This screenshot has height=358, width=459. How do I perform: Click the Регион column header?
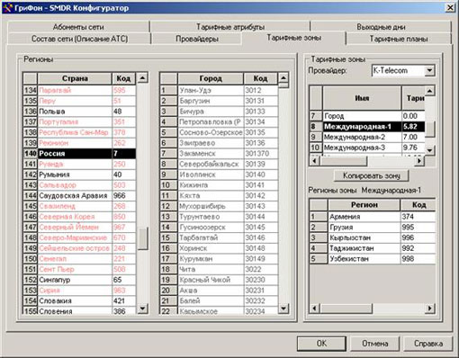point(364,205)
